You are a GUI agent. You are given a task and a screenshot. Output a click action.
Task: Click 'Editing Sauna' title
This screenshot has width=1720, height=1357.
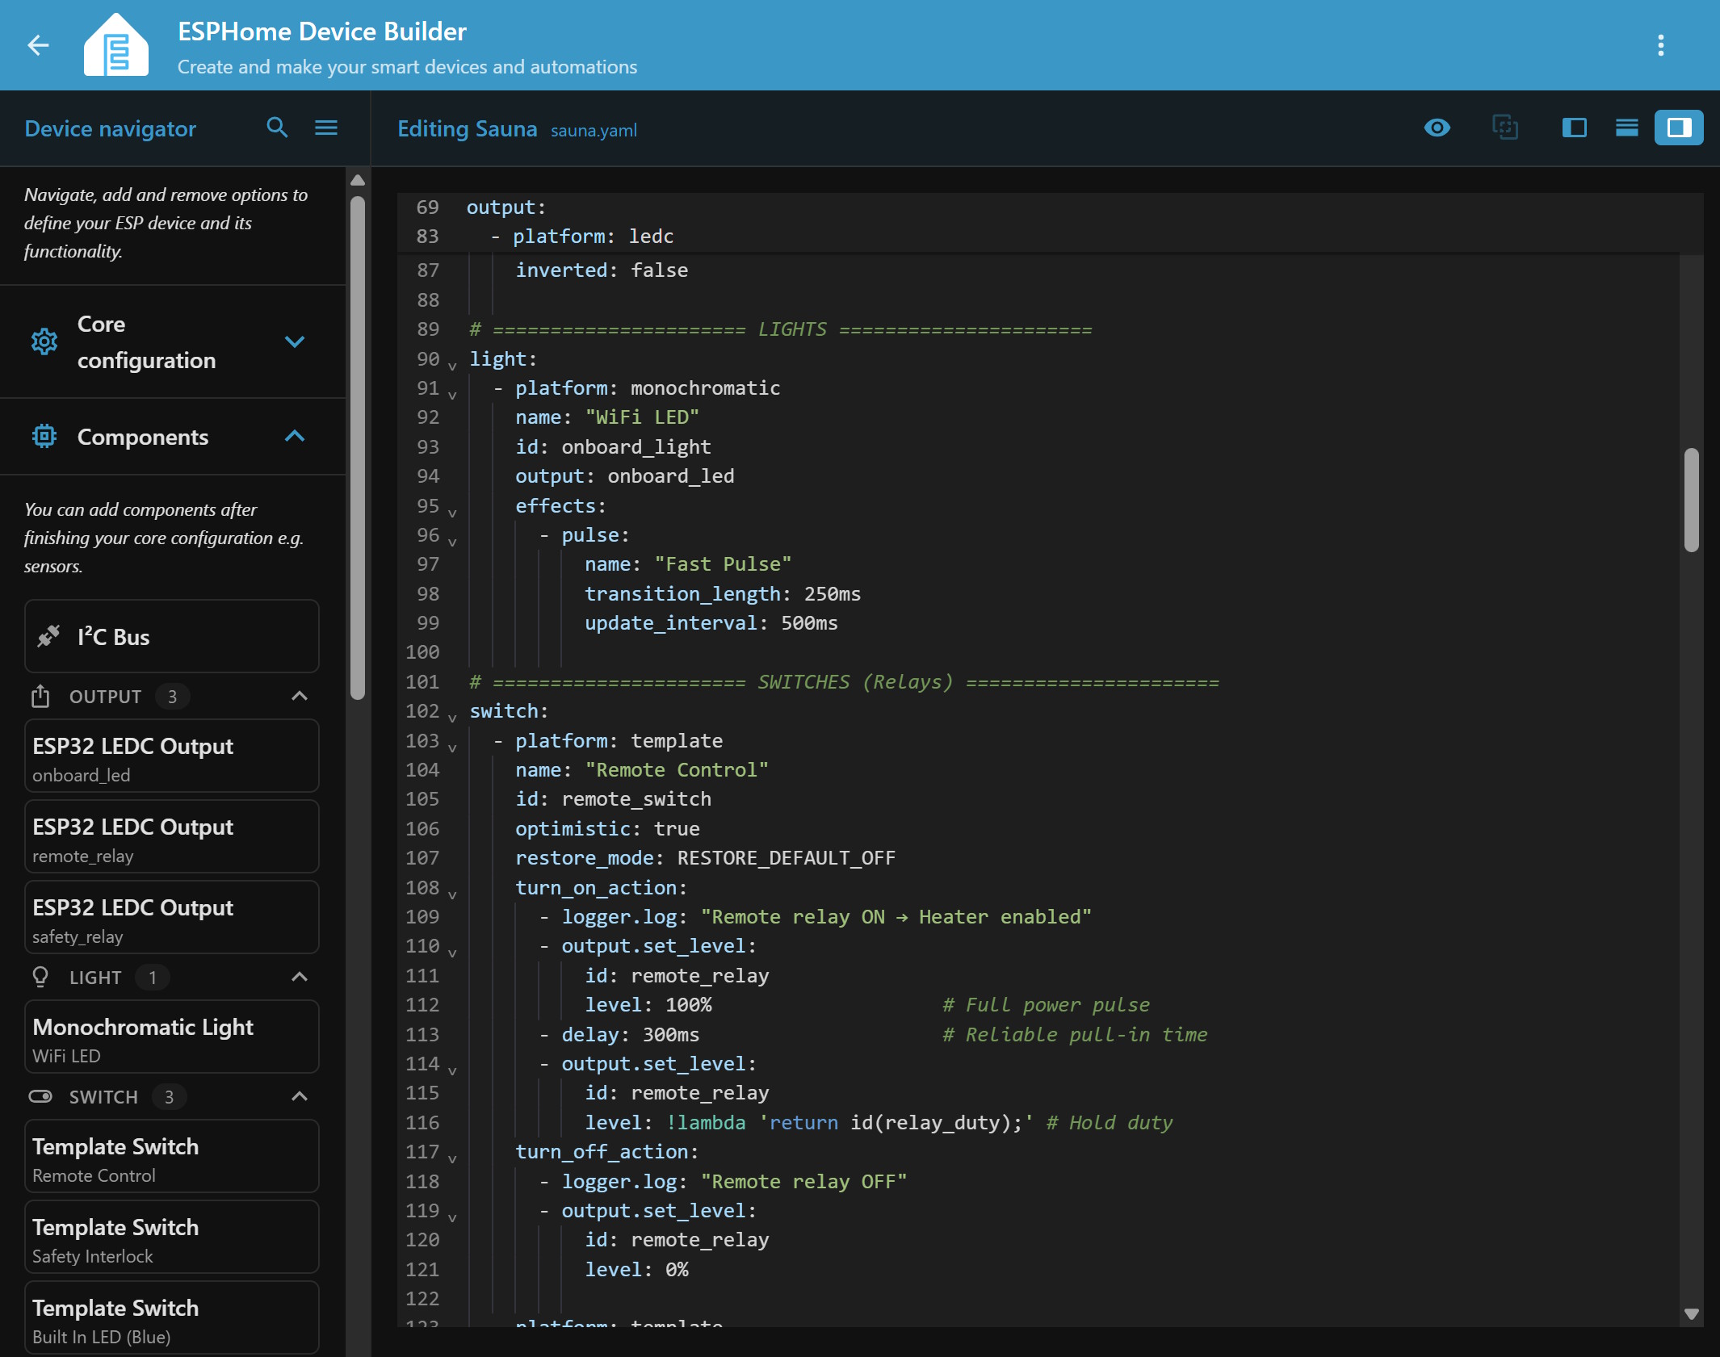click(468, 128)
